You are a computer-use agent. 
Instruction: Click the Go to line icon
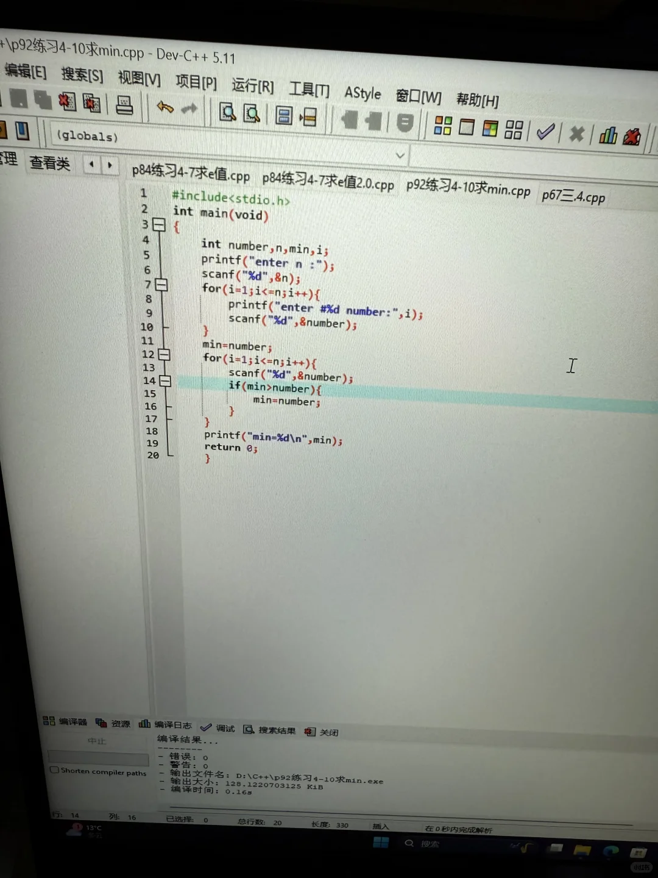click(309, 116)
